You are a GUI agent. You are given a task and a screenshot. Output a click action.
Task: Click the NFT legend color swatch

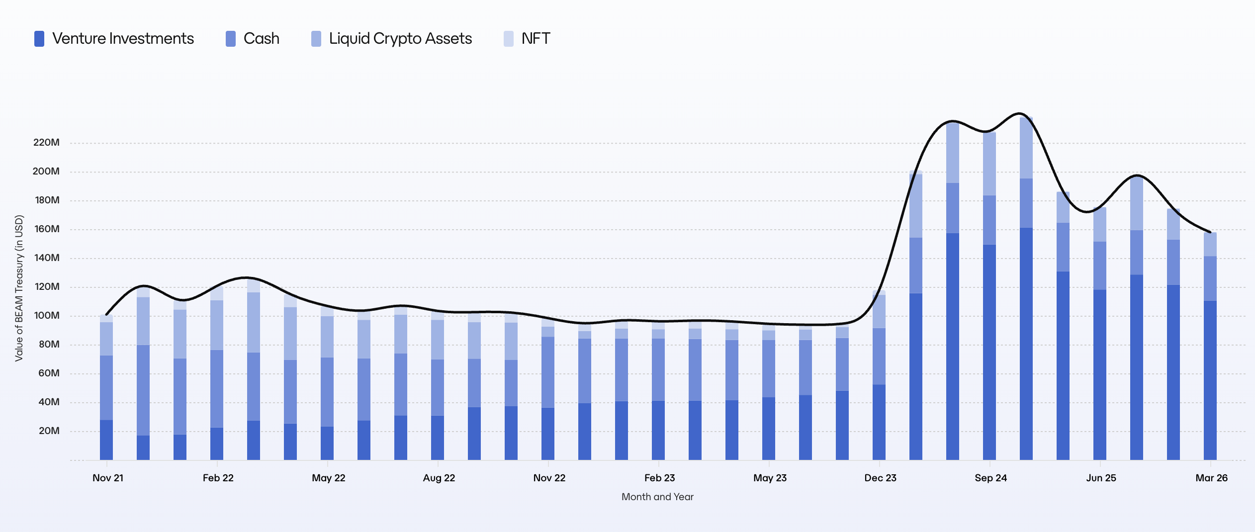coord(509,39)
